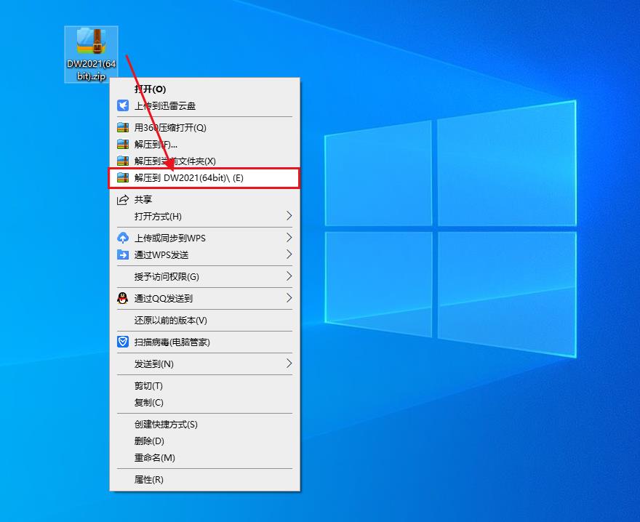
Task: Expand the 发送到(N) submenu arrow
Action: click(x=289, y=364)
